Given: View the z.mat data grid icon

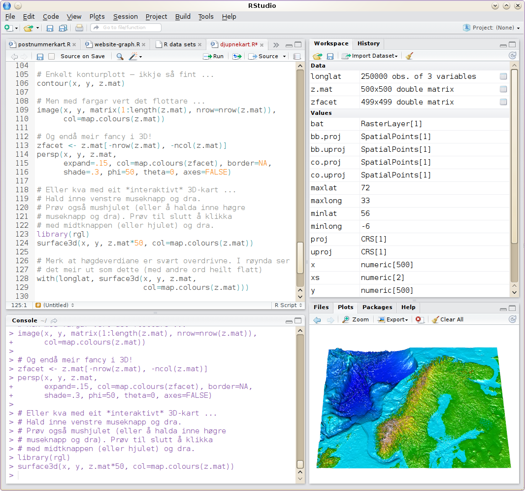Looking at the screenshot, I should 503,89.
